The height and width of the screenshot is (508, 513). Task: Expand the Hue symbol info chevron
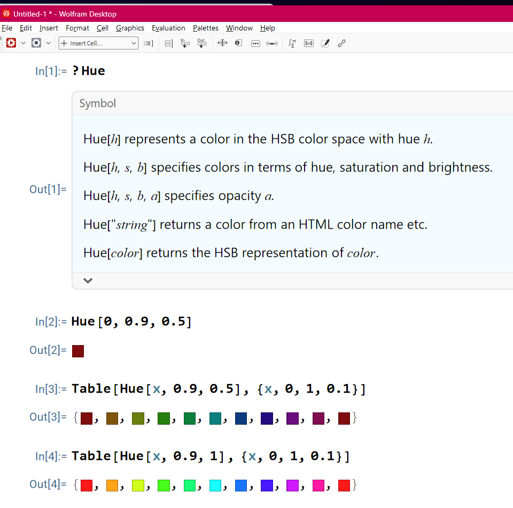(x=88, y=280)
